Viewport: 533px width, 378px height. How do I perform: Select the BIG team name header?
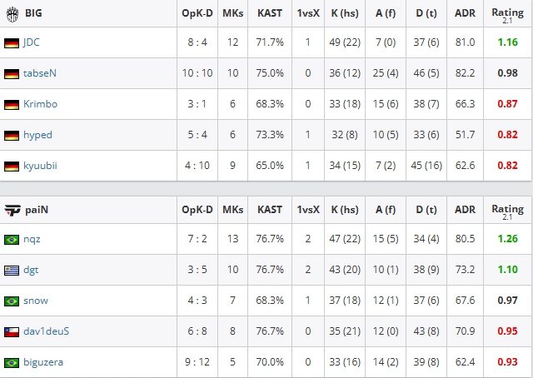pos(33,13)
